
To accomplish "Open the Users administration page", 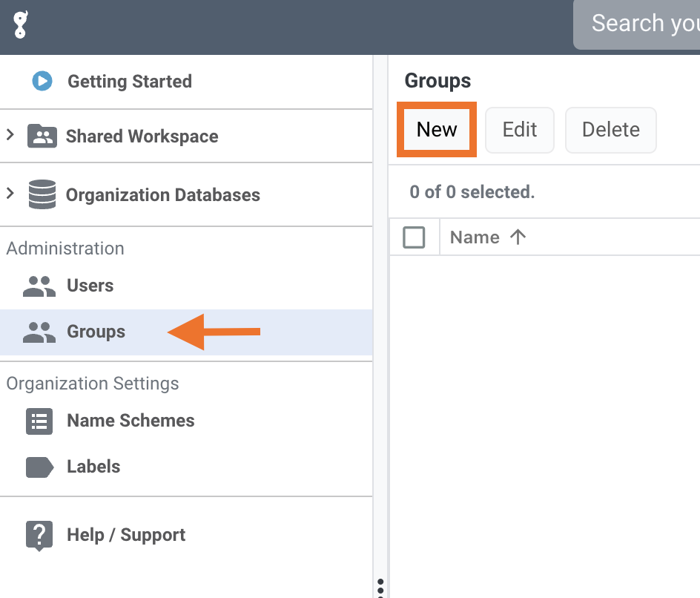I will [x=90, y=286].
